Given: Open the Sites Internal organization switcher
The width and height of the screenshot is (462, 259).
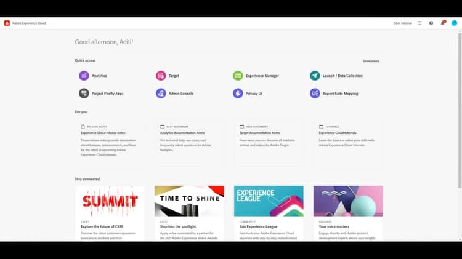Looking at the screenshot, I should tap(403, 23).
